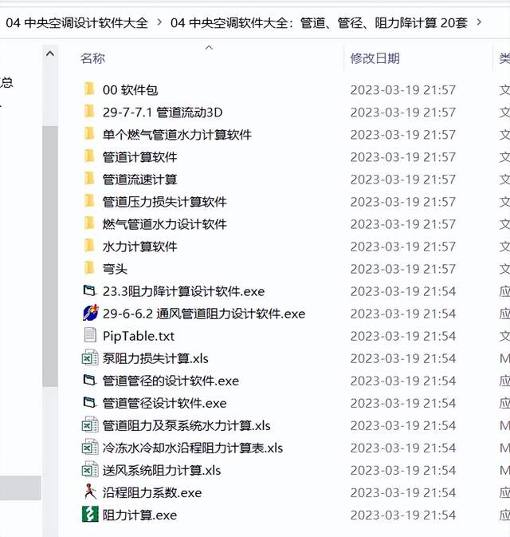The width and height of the screenshot is (510, 537).
Task: Click the 29-7-7.1 管道流动3D folder icon
Action: [x=89, y=112]
